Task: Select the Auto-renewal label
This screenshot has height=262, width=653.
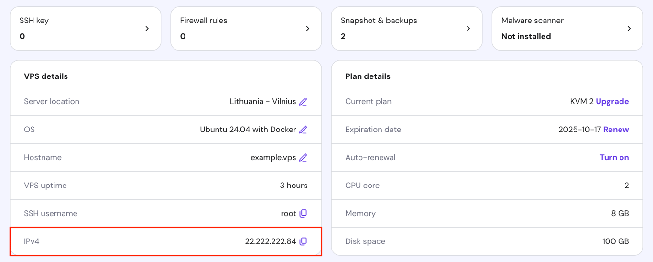Action: pos(370,157)
